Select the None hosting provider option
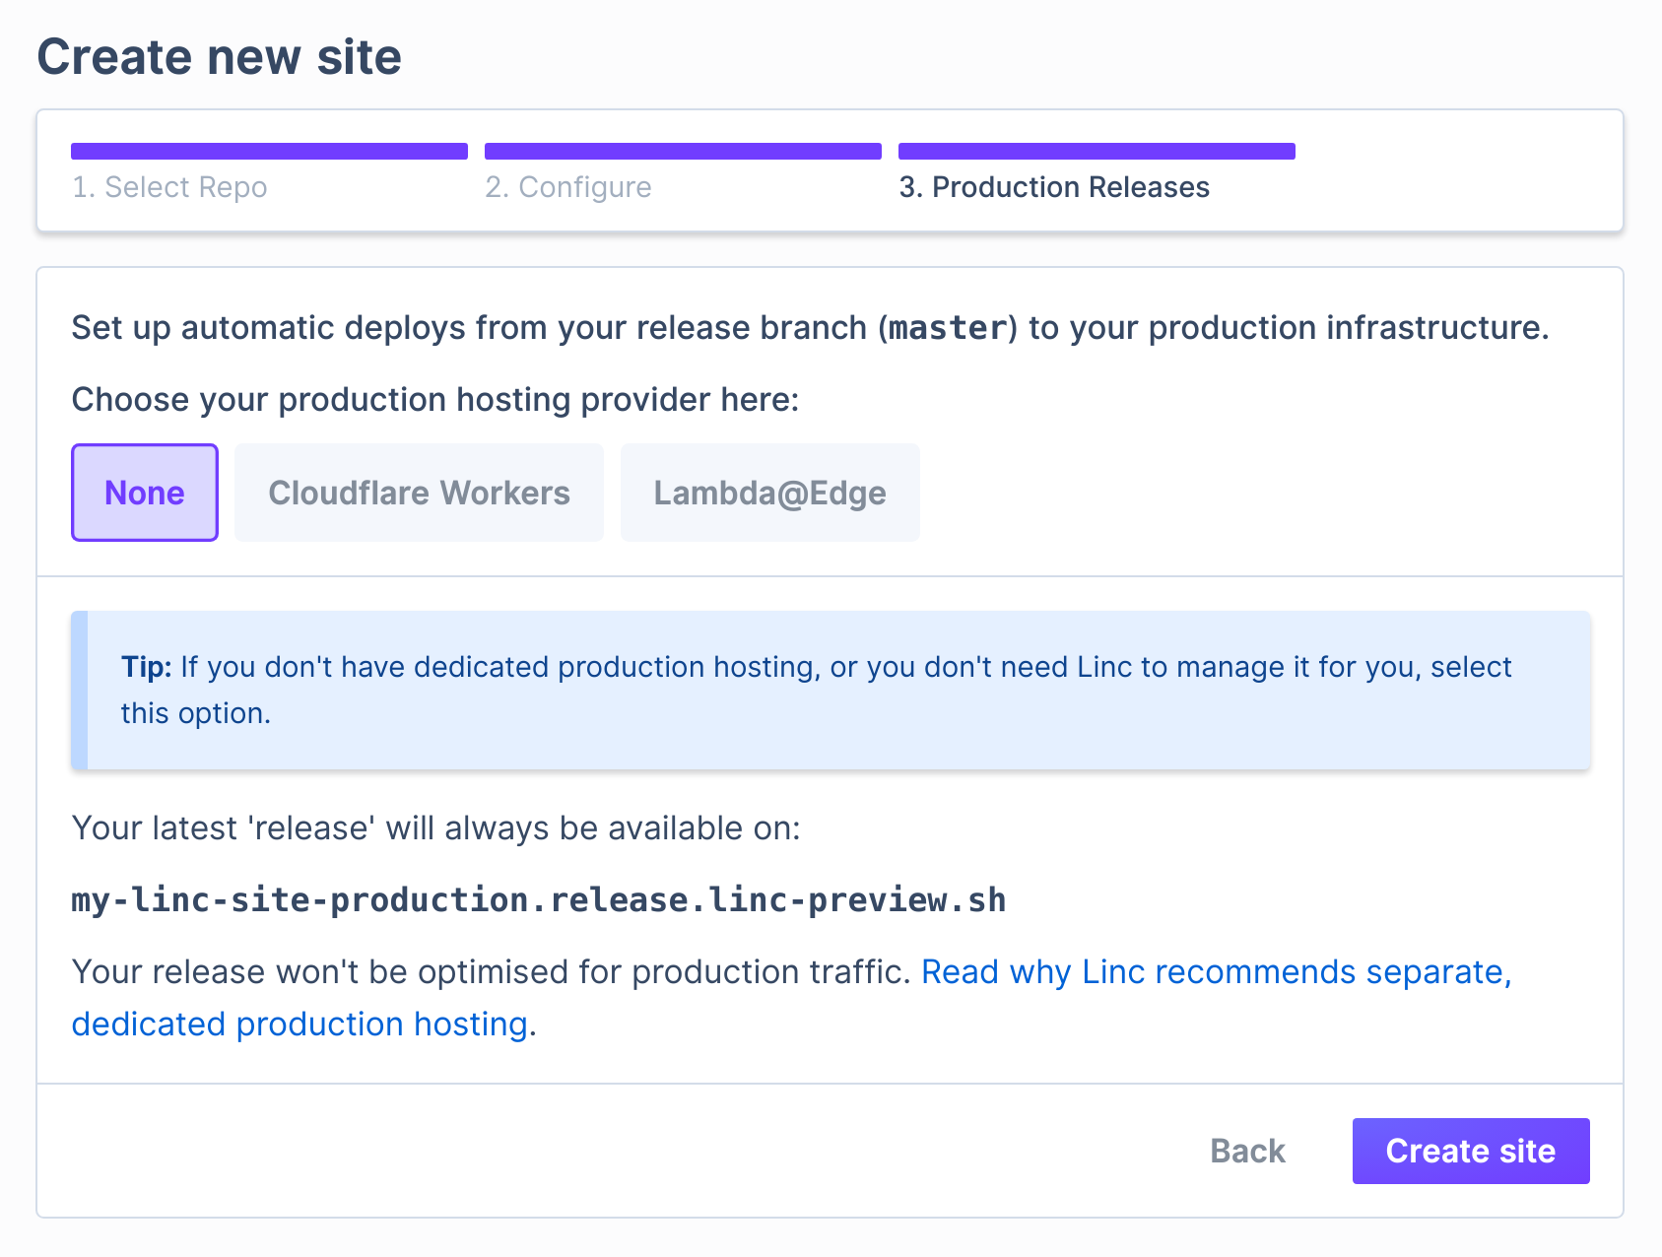 [x=145, y=493]
